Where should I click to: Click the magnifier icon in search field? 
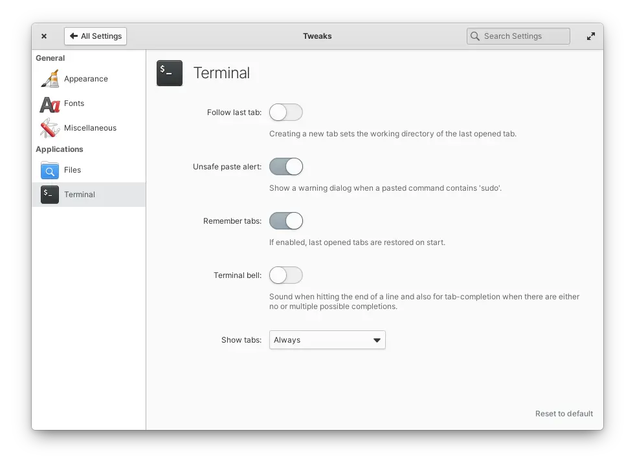475,36
